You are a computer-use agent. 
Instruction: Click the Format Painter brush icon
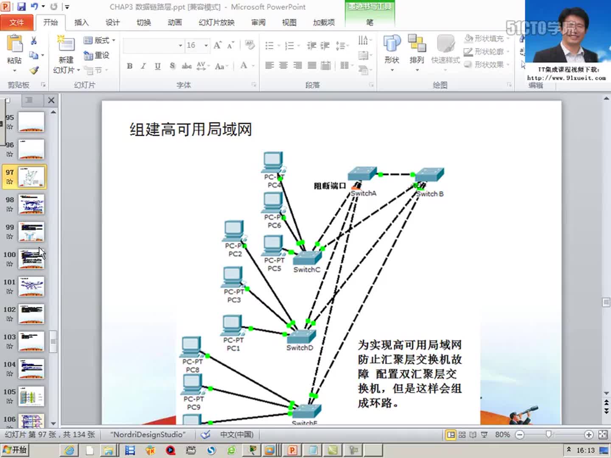click(x=34, y=70)
